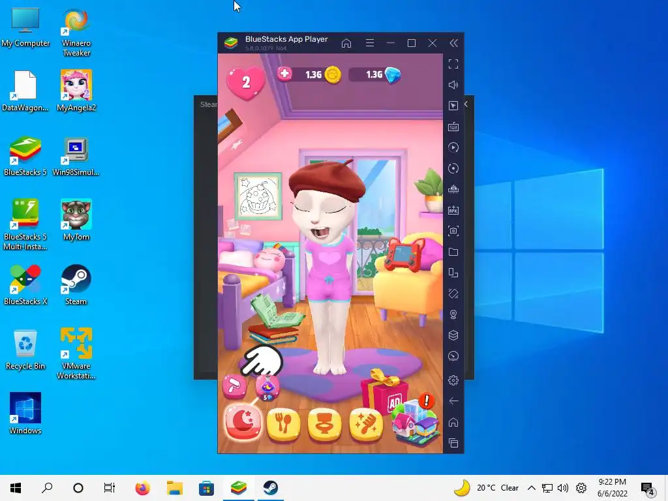
Task: Select MyTom desktop shortcut
Action: (76, 220)
